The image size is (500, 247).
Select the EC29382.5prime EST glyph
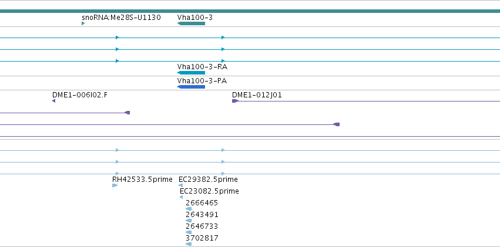[x=180, y=185]
